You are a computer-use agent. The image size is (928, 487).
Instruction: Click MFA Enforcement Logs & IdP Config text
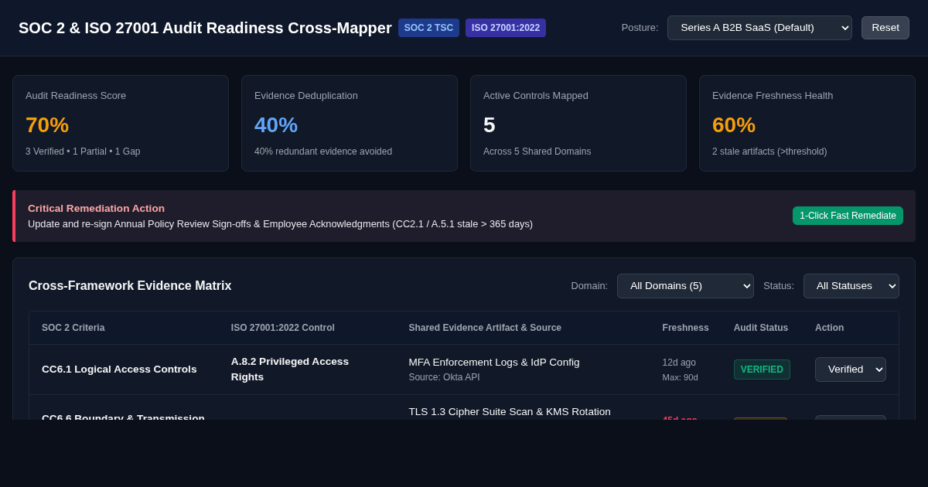(x=494, y=362)
